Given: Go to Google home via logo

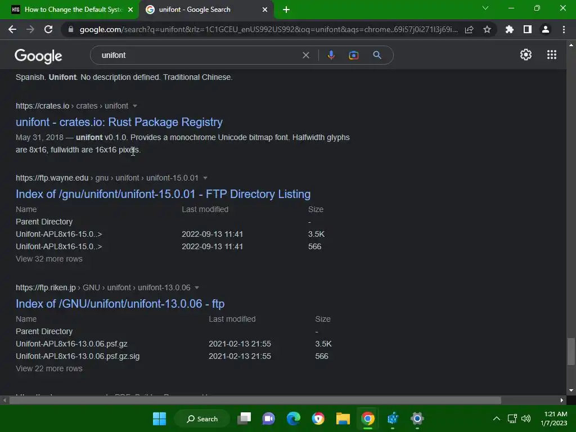Looking at the screenshot, I should point(38,56).
